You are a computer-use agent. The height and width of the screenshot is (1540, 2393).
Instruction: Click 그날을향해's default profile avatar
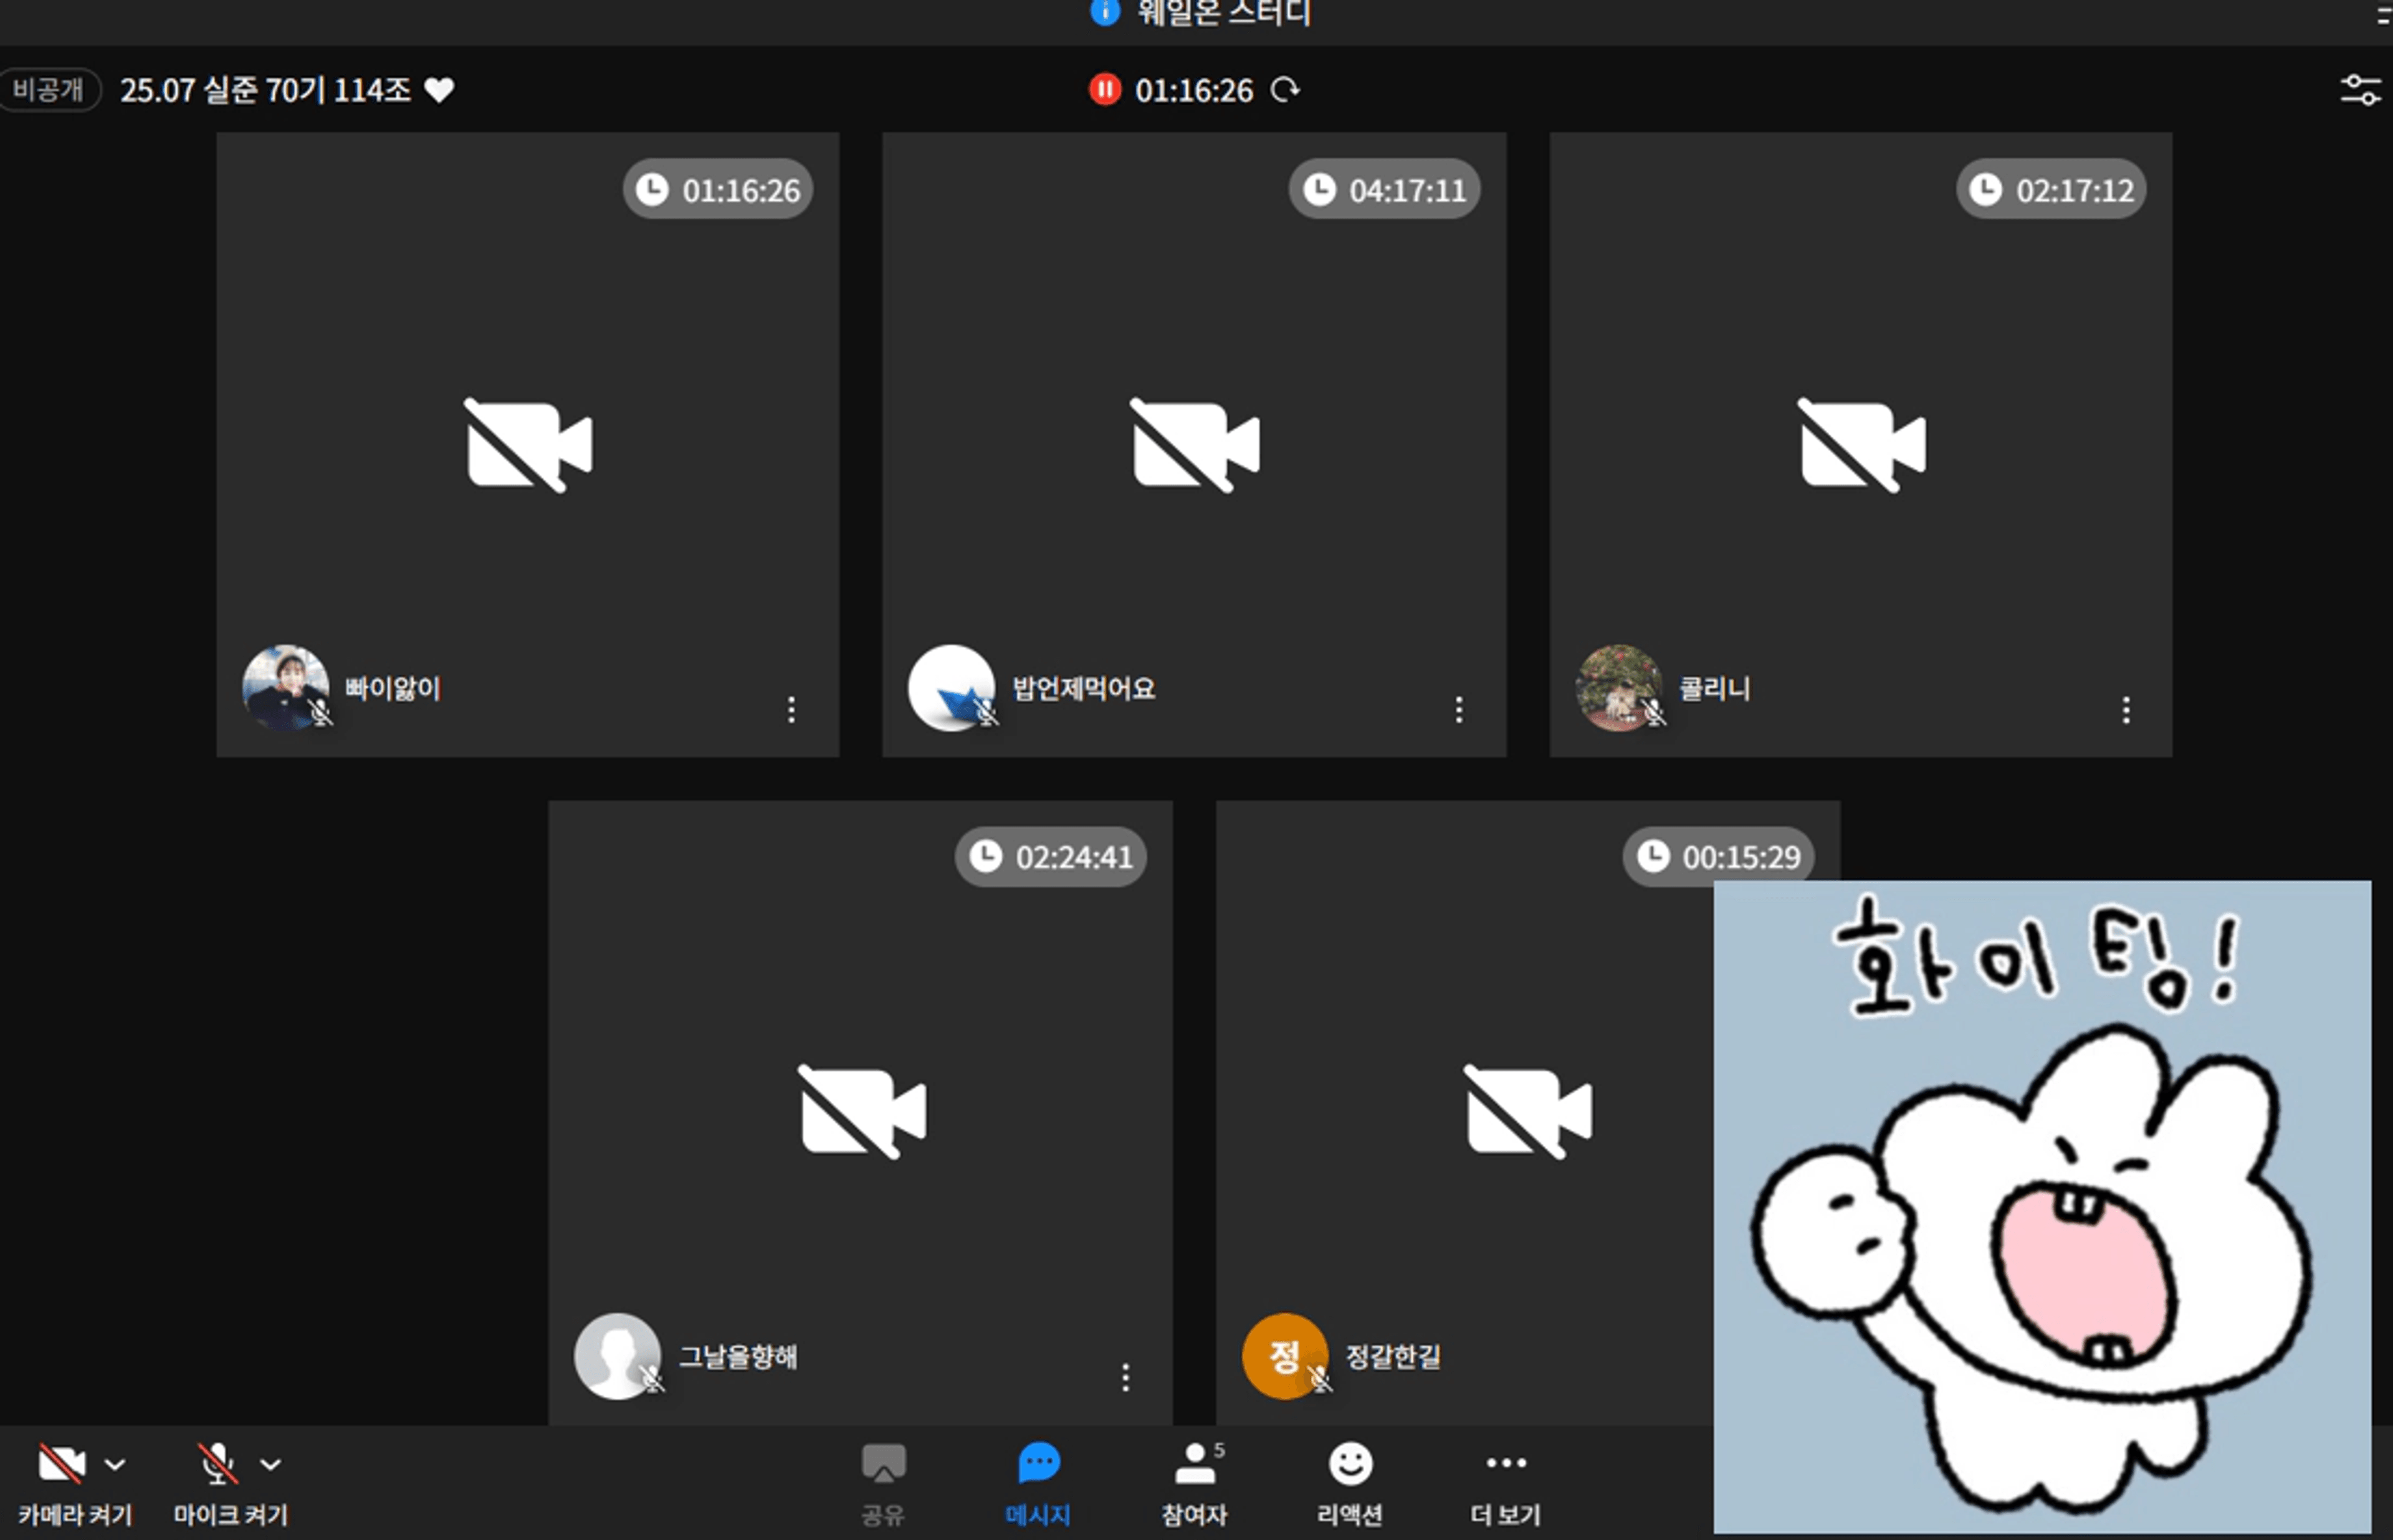click(x=618, y=1356)
